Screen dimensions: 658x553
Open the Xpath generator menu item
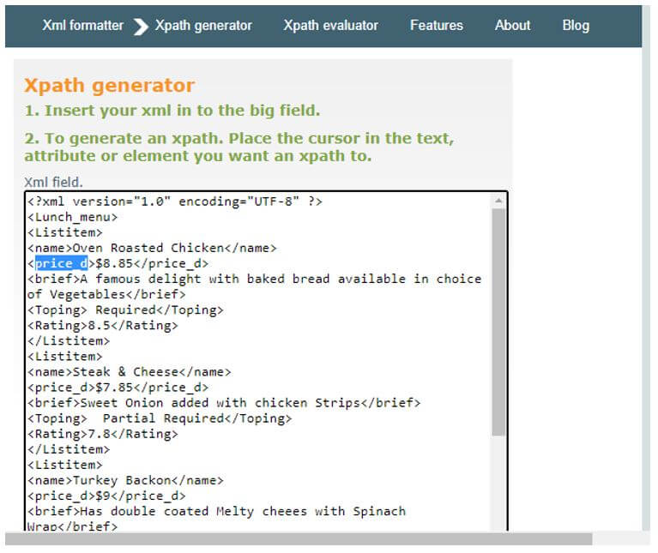click(x=203, y=26)
